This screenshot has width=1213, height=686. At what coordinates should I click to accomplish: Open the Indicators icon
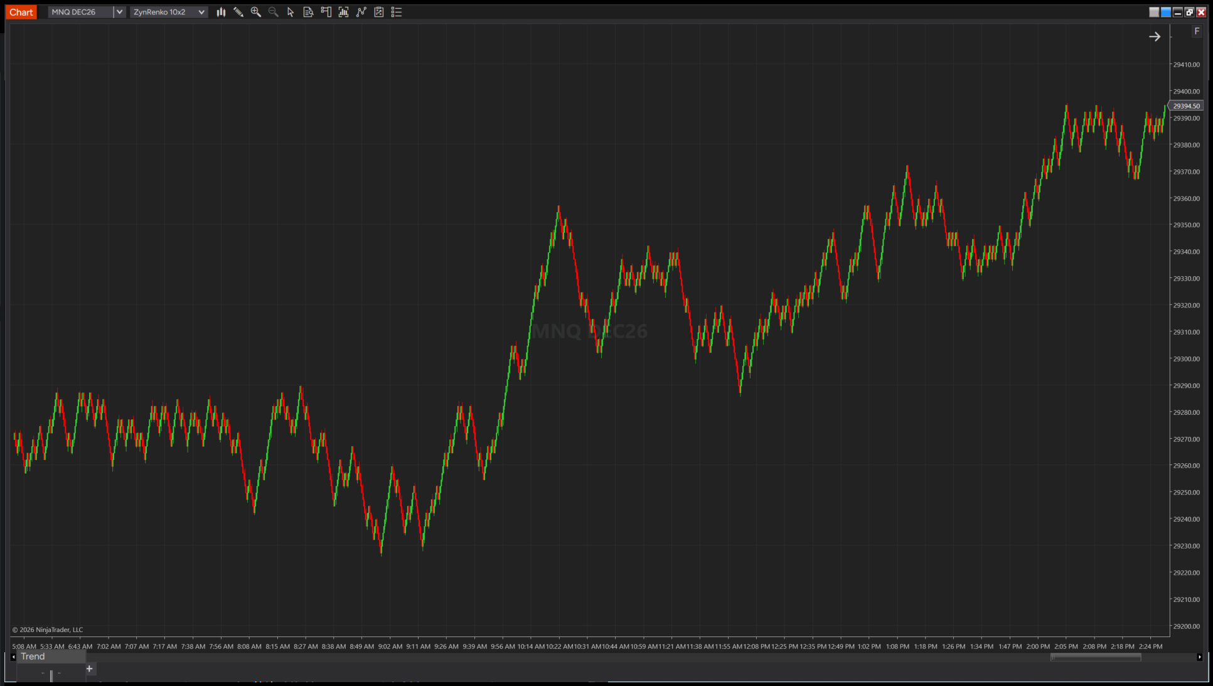pos(361,12)
